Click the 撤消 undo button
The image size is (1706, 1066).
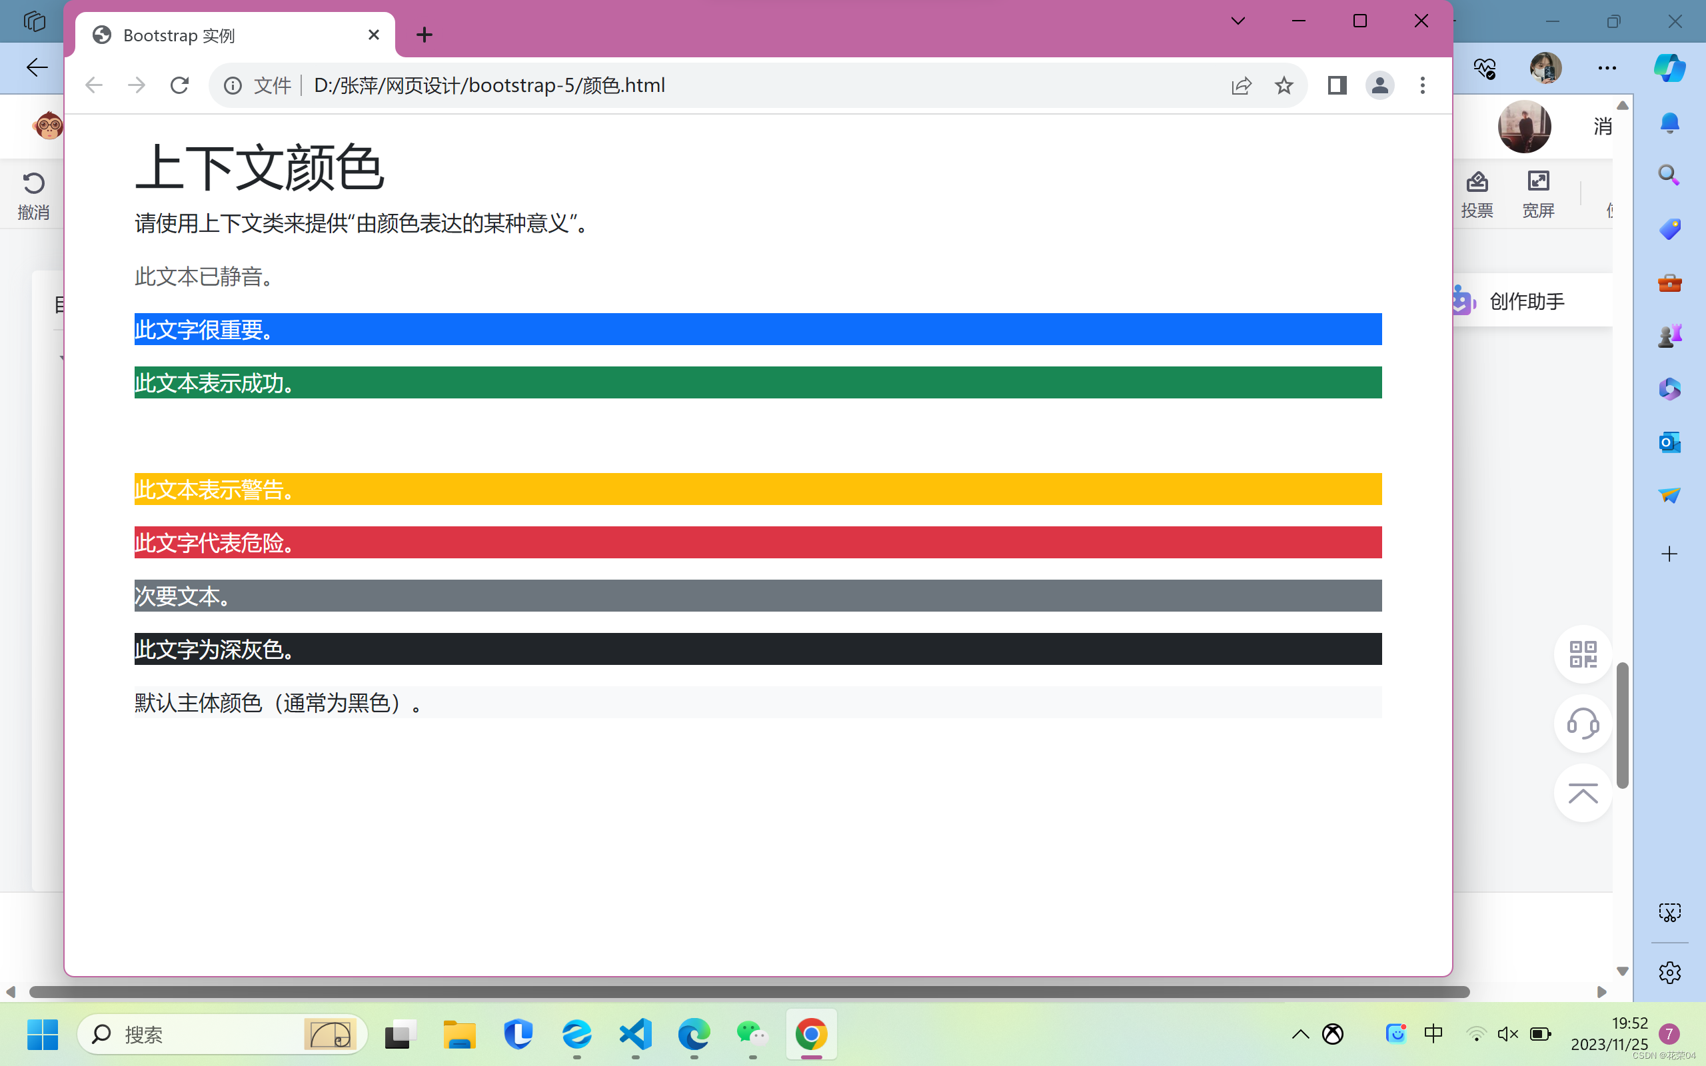[33, 195]
